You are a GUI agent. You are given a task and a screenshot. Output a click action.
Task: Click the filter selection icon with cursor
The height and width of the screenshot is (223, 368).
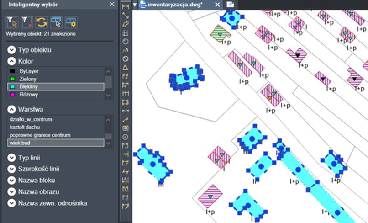[11, 22]
